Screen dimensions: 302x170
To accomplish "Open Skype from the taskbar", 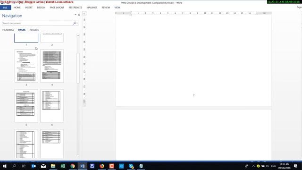I will click(x=131, y=166).
